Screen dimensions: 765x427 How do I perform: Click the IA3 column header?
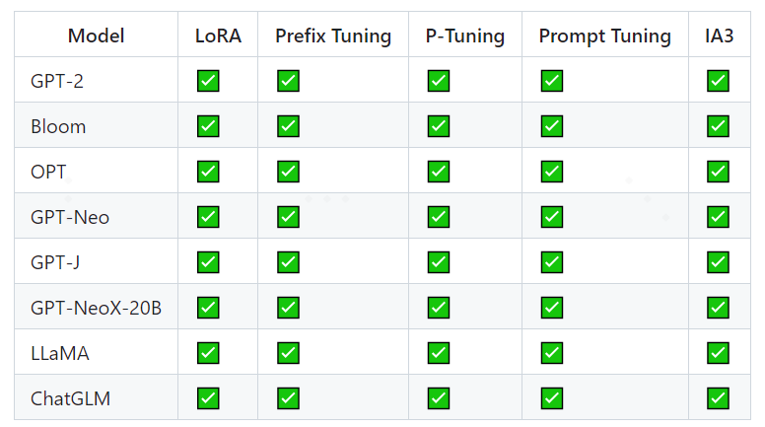[720, 36]
